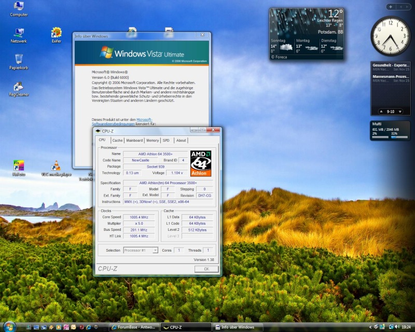Screen dimensions: 415x332
Task: Open the Gesundheit - Experte headline
Action: tap(391, 65)
